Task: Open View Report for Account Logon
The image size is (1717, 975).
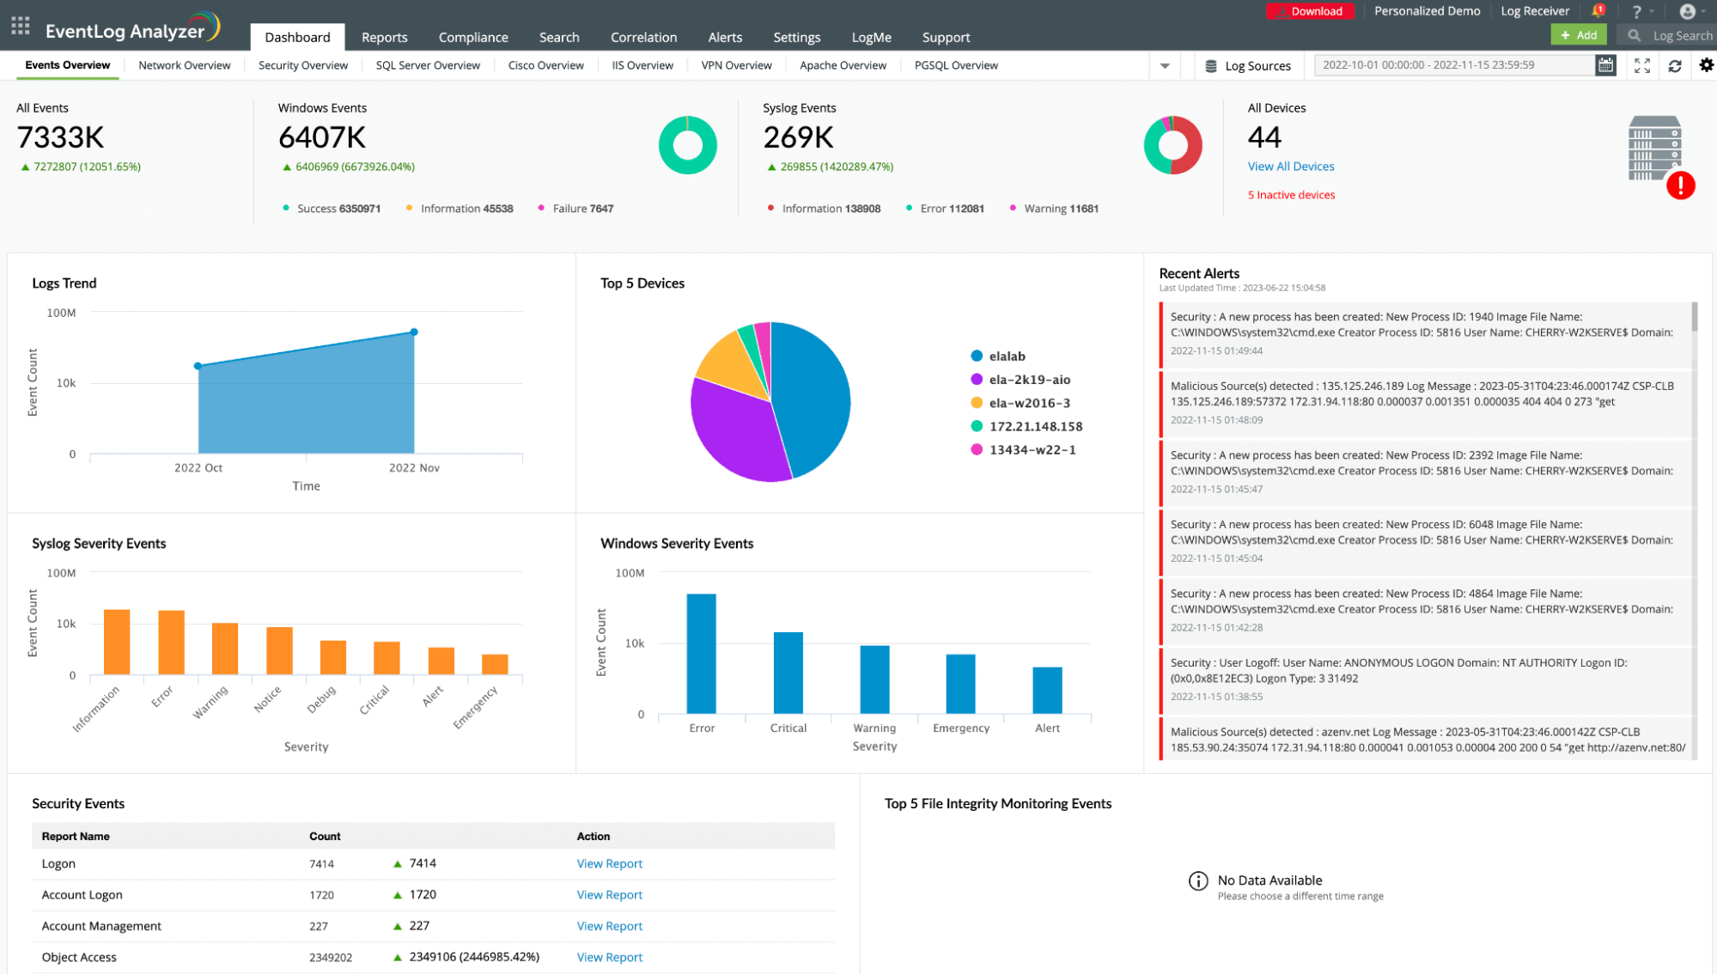Action: click(609, 895)
